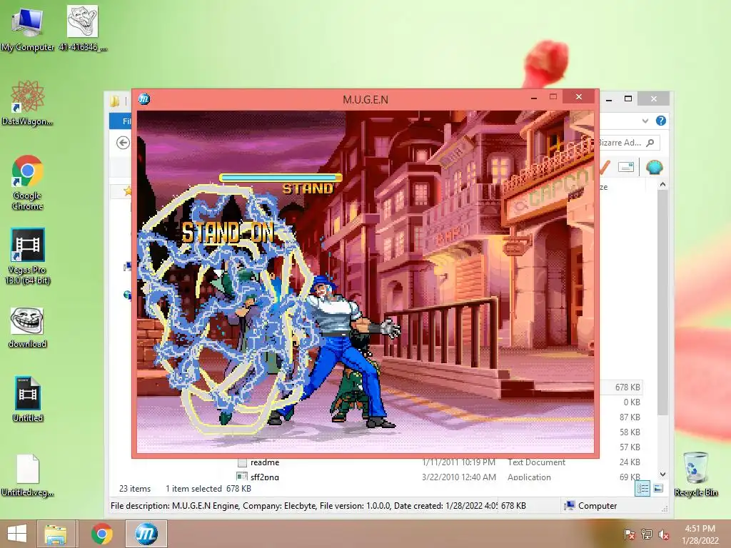
Task: Click M.U.G.E.N window title bar icon
Action: (x=144, y=98)
